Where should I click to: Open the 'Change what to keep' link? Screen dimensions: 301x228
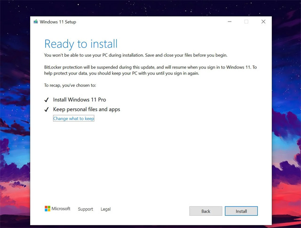click(74, 119)
